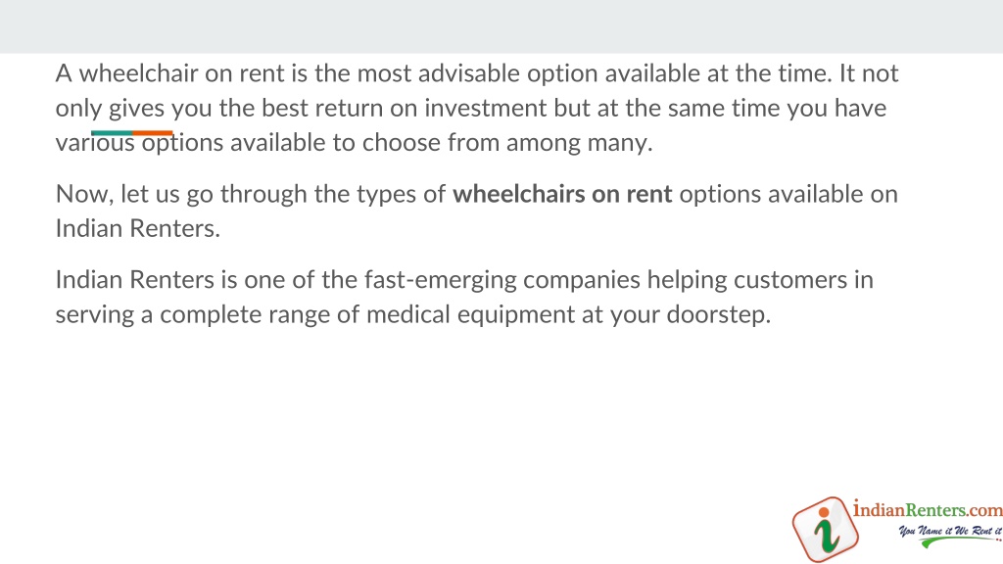Select the teal accent line segment
This screenshot has width=1003, height=564.
[112, 133]
